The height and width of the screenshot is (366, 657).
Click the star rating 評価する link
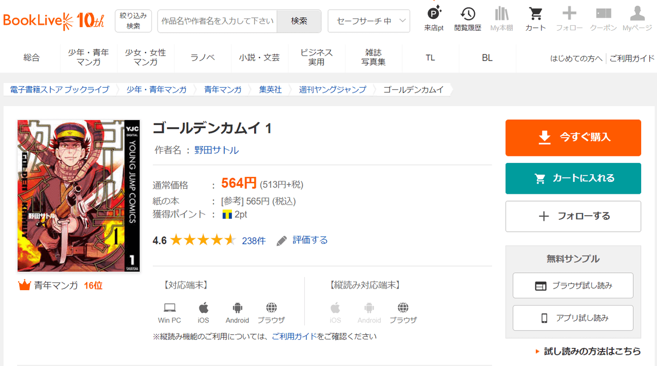310,240
